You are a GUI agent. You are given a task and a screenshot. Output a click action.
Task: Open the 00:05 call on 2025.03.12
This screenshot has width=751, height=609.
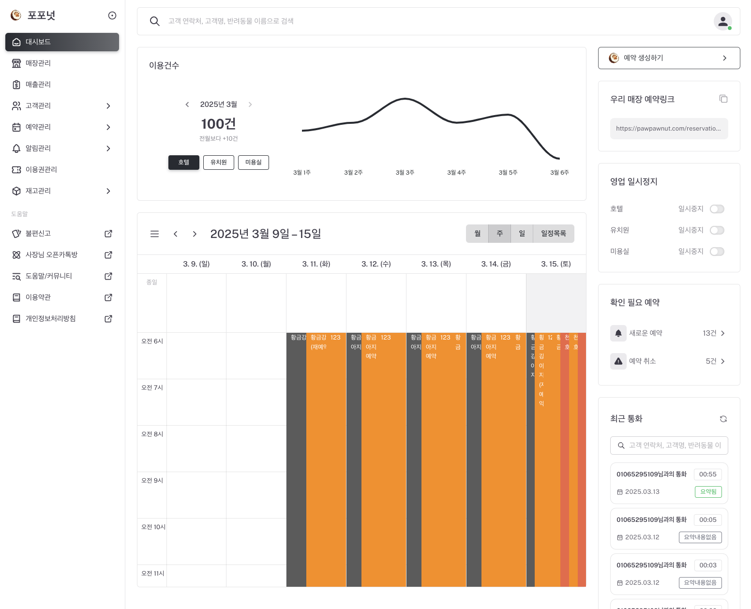pos(669,529)
